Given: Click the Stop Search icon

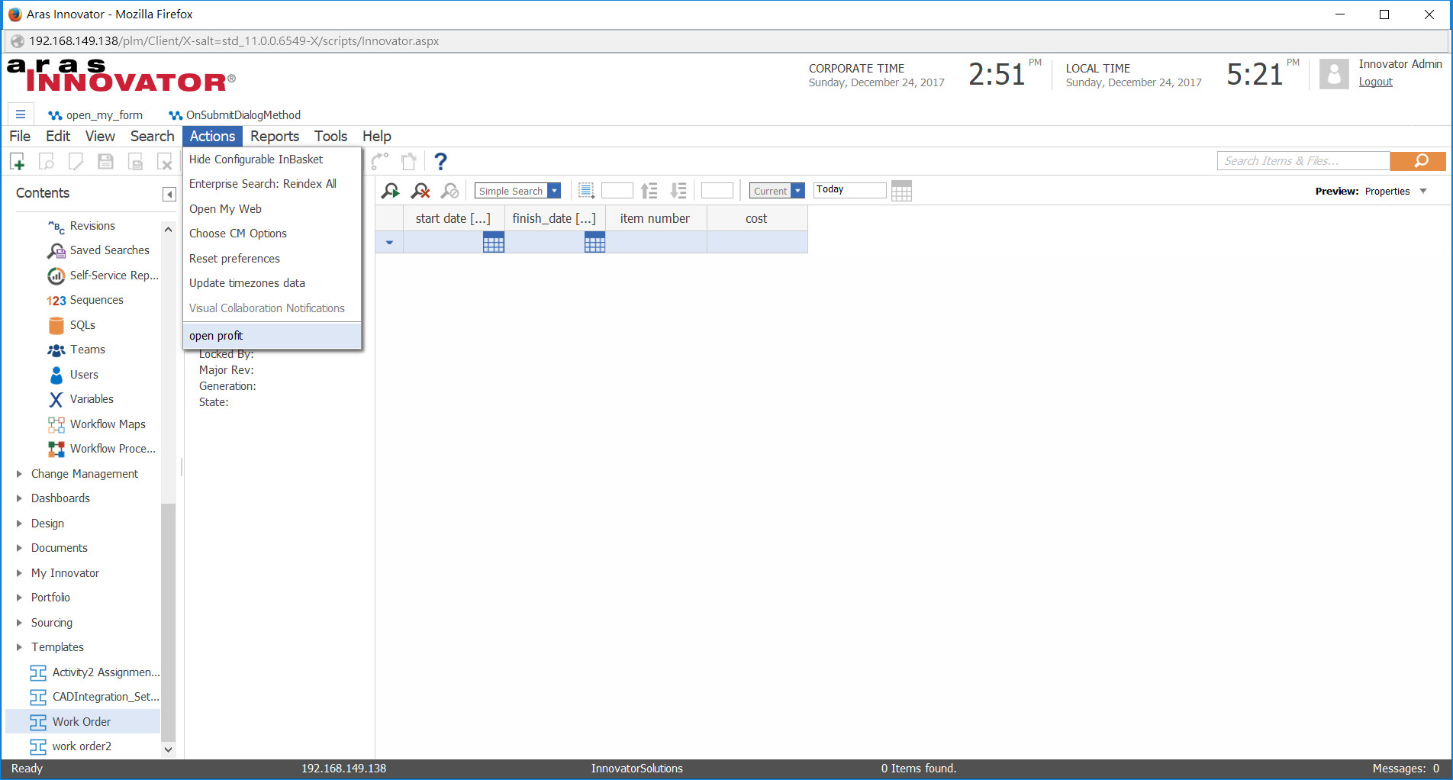Looking at the screenshot, I should [x=450, y=191].
